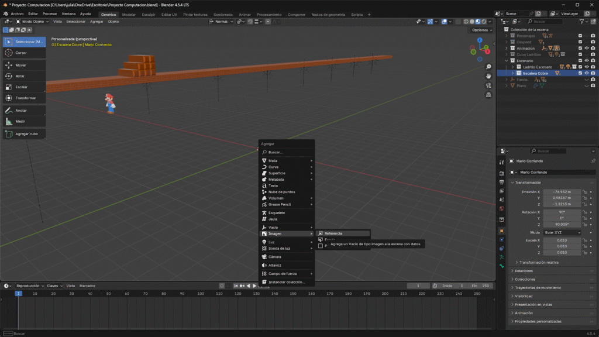Click the Posición X value field

click(x=562, y=191)
